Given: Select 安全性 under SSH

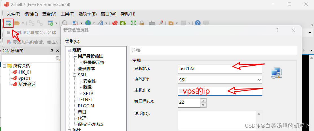Looking at the screenshot, I should 89,81.
